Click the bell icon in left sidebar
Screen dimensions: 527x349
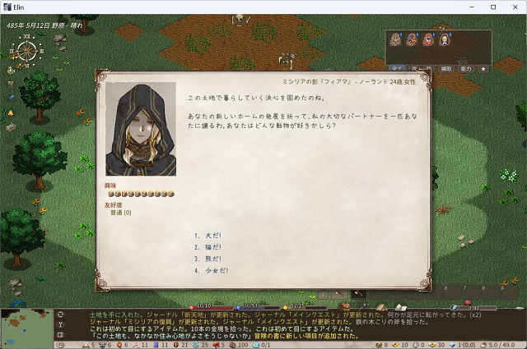pos(11,113)
